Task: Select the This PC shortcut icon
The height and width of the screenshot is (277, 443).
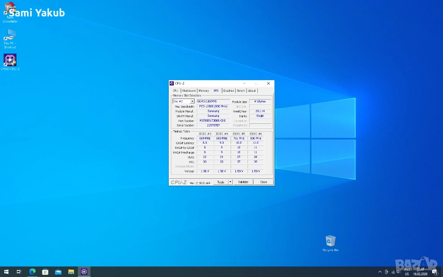Action: pyautogui.click(x=10, y=35)
